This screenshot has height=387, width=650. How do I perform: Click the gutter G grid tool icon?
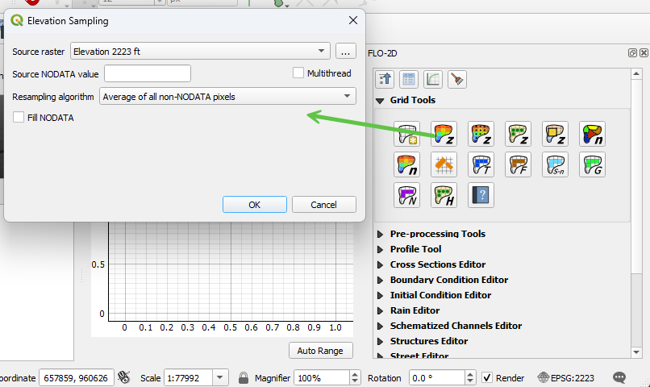tap(592, 165)
